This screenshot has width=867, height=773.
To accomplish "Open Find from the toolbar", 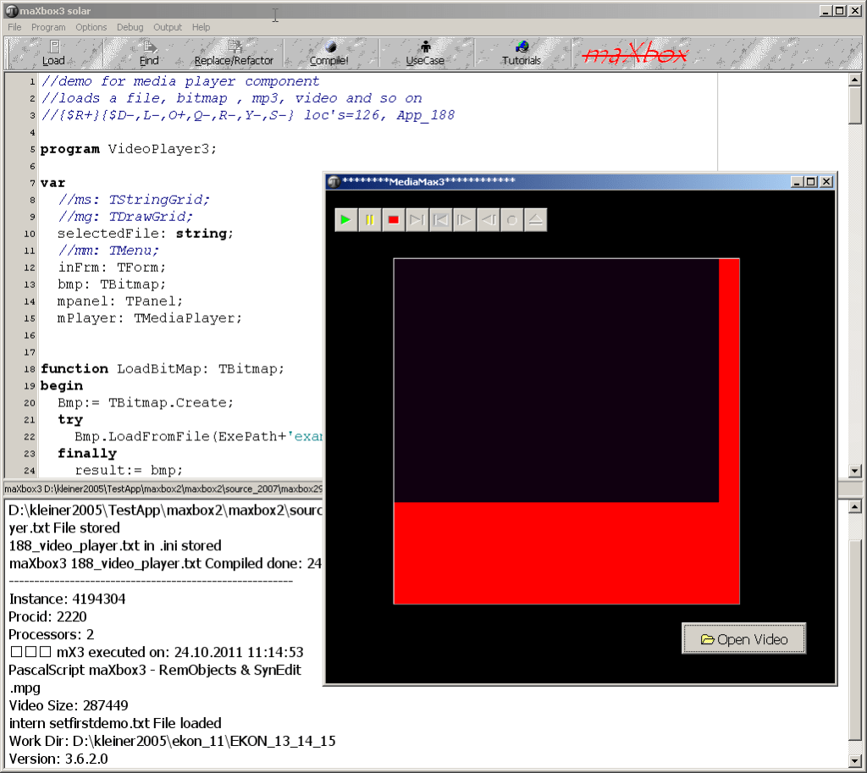I will 149,53.
